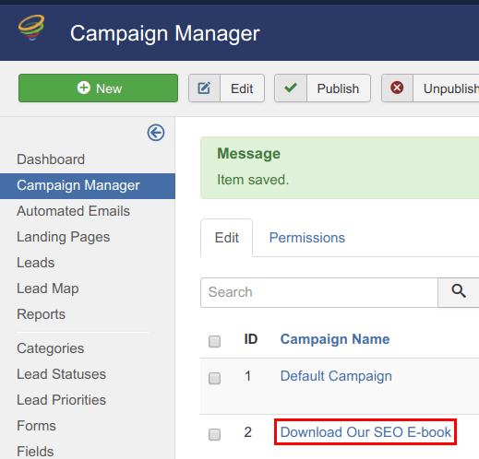Switch to the Permissions tab

pos(307,238)
